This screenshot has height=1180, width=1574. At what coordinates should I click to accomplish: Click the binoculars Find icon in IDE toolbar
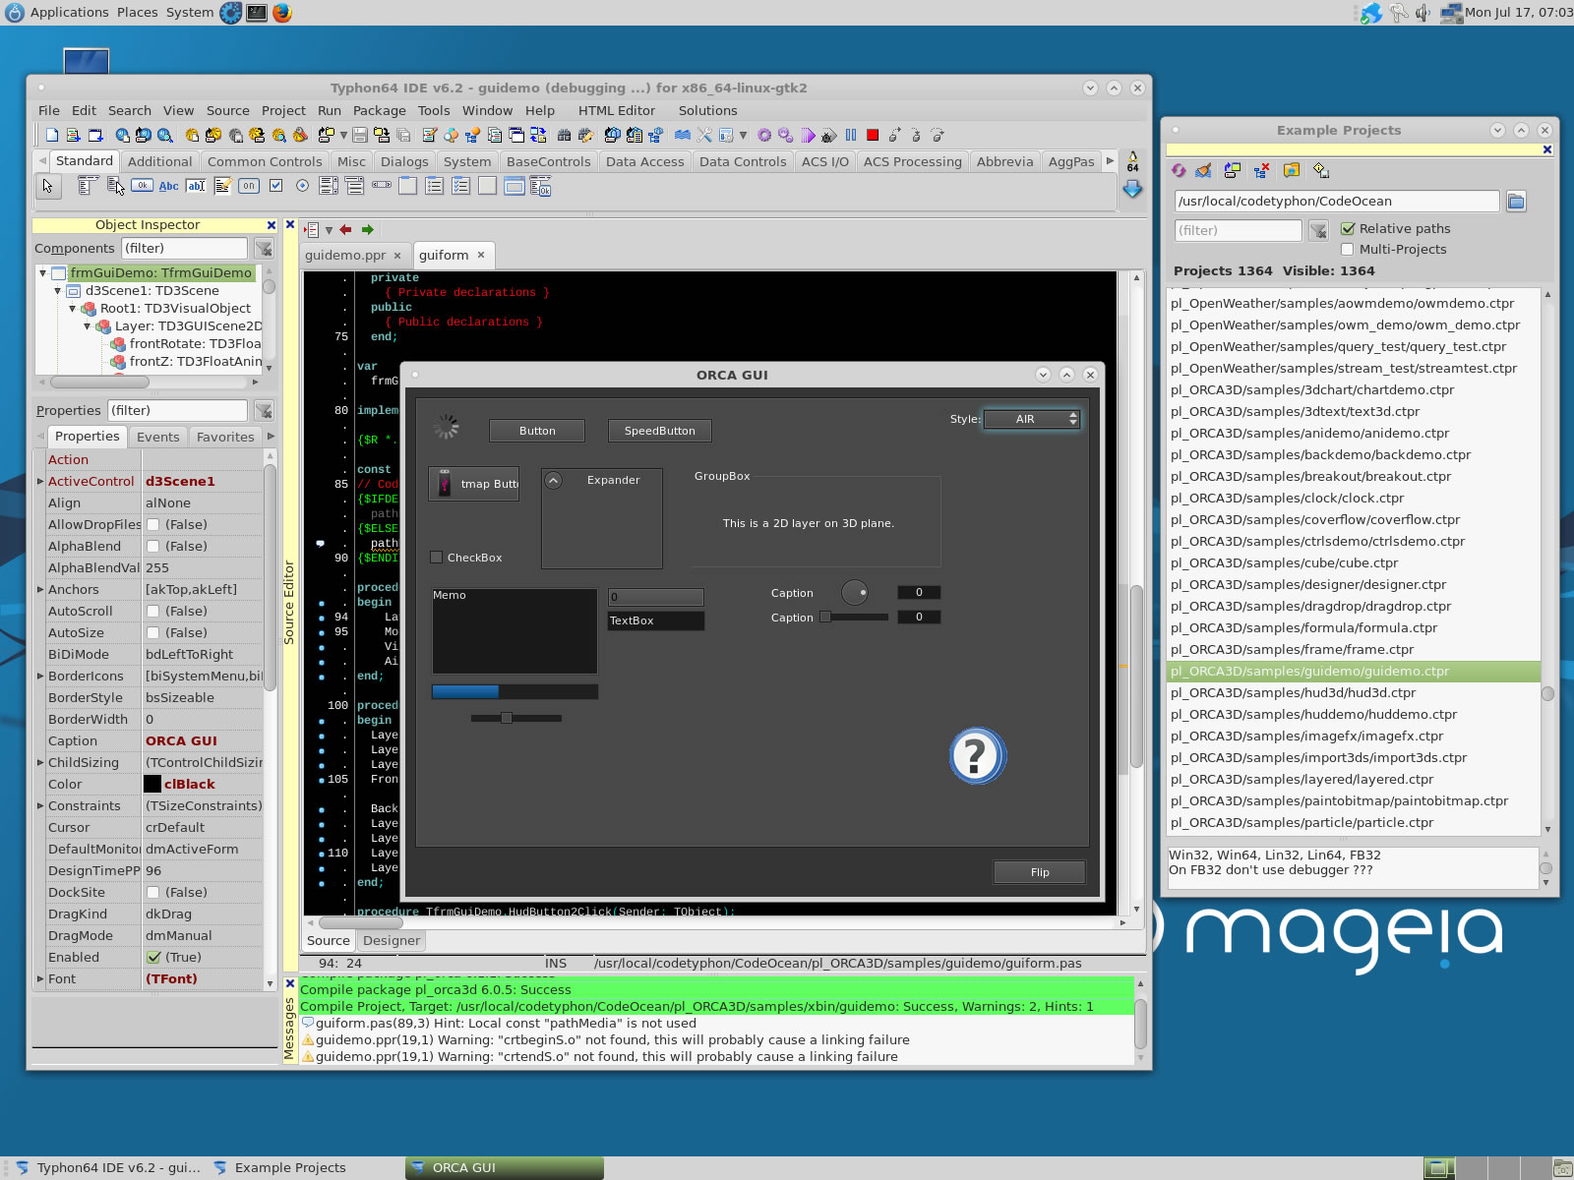coord(564,136)
